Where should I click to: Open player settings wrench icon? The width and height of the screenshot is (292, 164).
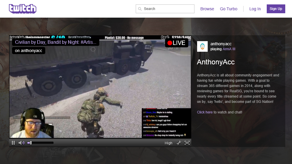[179, 143]
